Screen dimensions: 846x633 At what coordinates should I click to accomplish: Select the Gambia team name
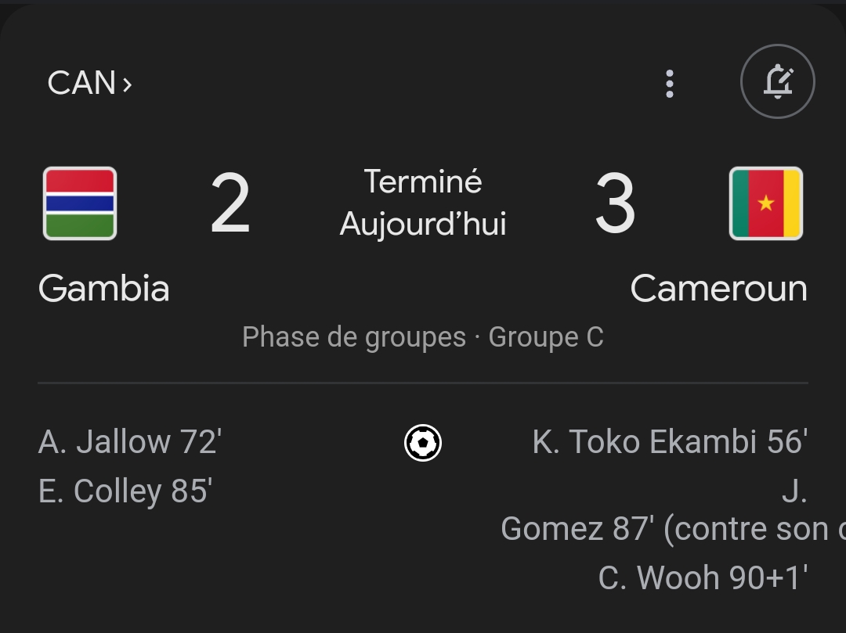(103, 289)
